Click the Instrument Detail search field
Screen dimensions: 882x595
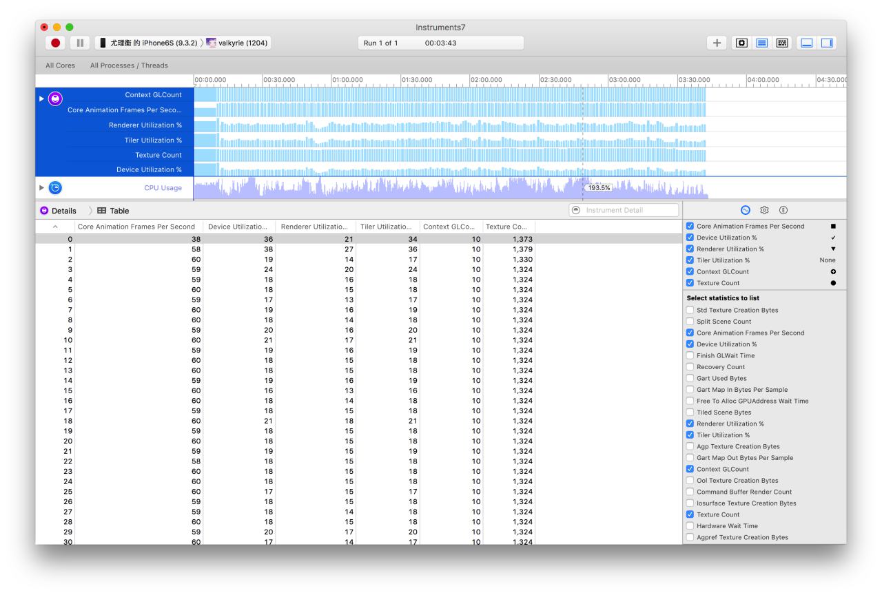tap(629, 211)
